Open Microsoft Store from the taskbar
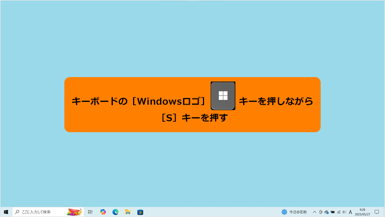 click(140, 212)
